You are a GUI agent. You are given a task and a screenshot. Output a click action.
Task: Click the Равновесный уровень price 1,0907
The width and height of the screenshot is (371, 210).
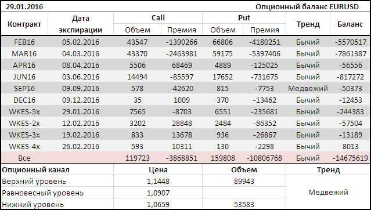pos(158,193)
